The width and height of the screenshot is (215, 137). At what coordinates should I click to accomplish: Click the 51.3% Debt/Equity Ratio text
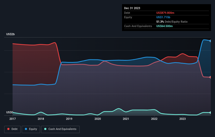tap(172, 22)
